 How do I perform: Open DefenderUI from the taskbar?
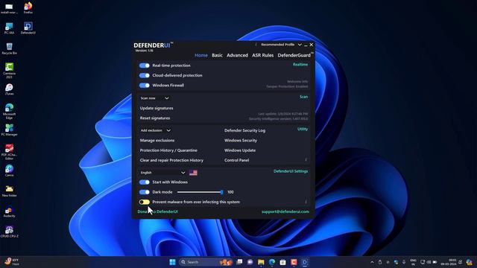point(305,262)
